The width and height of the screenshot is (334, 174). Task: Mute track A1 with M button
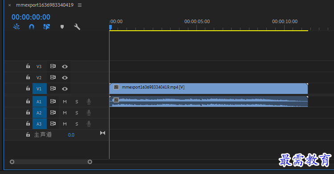tap(65, 102)
